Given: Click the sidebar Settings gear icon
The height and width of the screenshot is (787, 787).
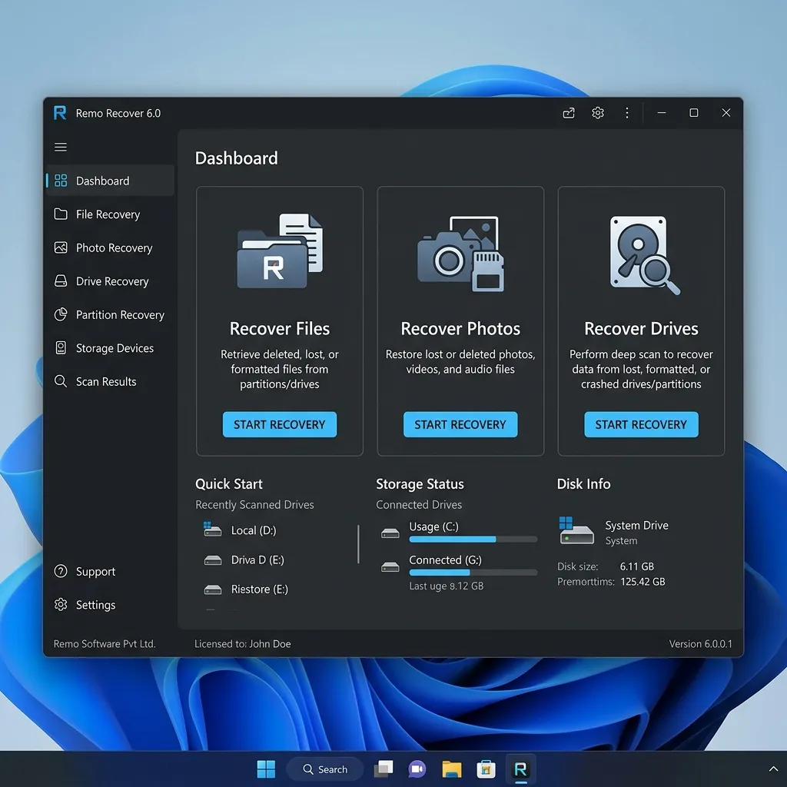Looking at the screenshot, I should (x=61, y=604).
